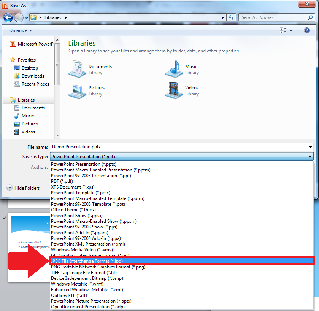Open the Music library icon

coord(174,69)
